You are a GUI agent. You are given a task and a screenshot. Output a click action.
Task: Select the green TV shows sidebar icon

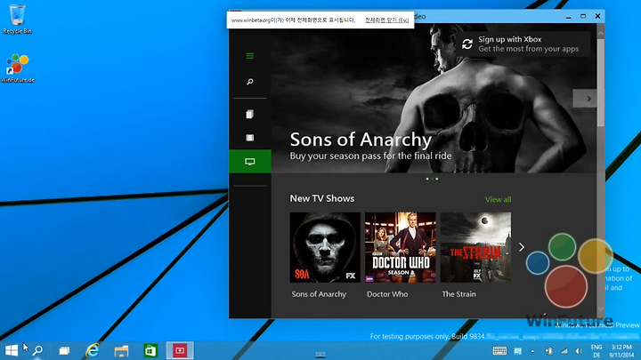coord(250,161)
